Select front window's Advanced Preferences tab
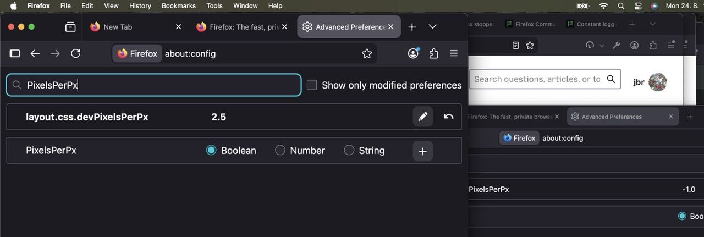The width and height of the screenshot is (704, 237). click(349, 27)
